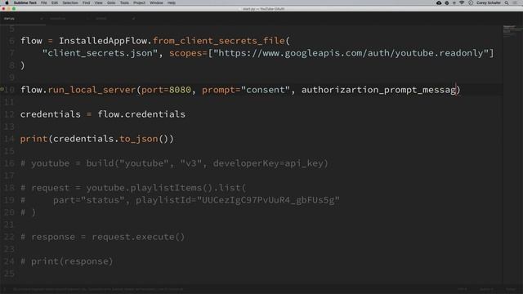523x294 pixels.
Task: Open the Project menu
Action: [x=139, y=2]
